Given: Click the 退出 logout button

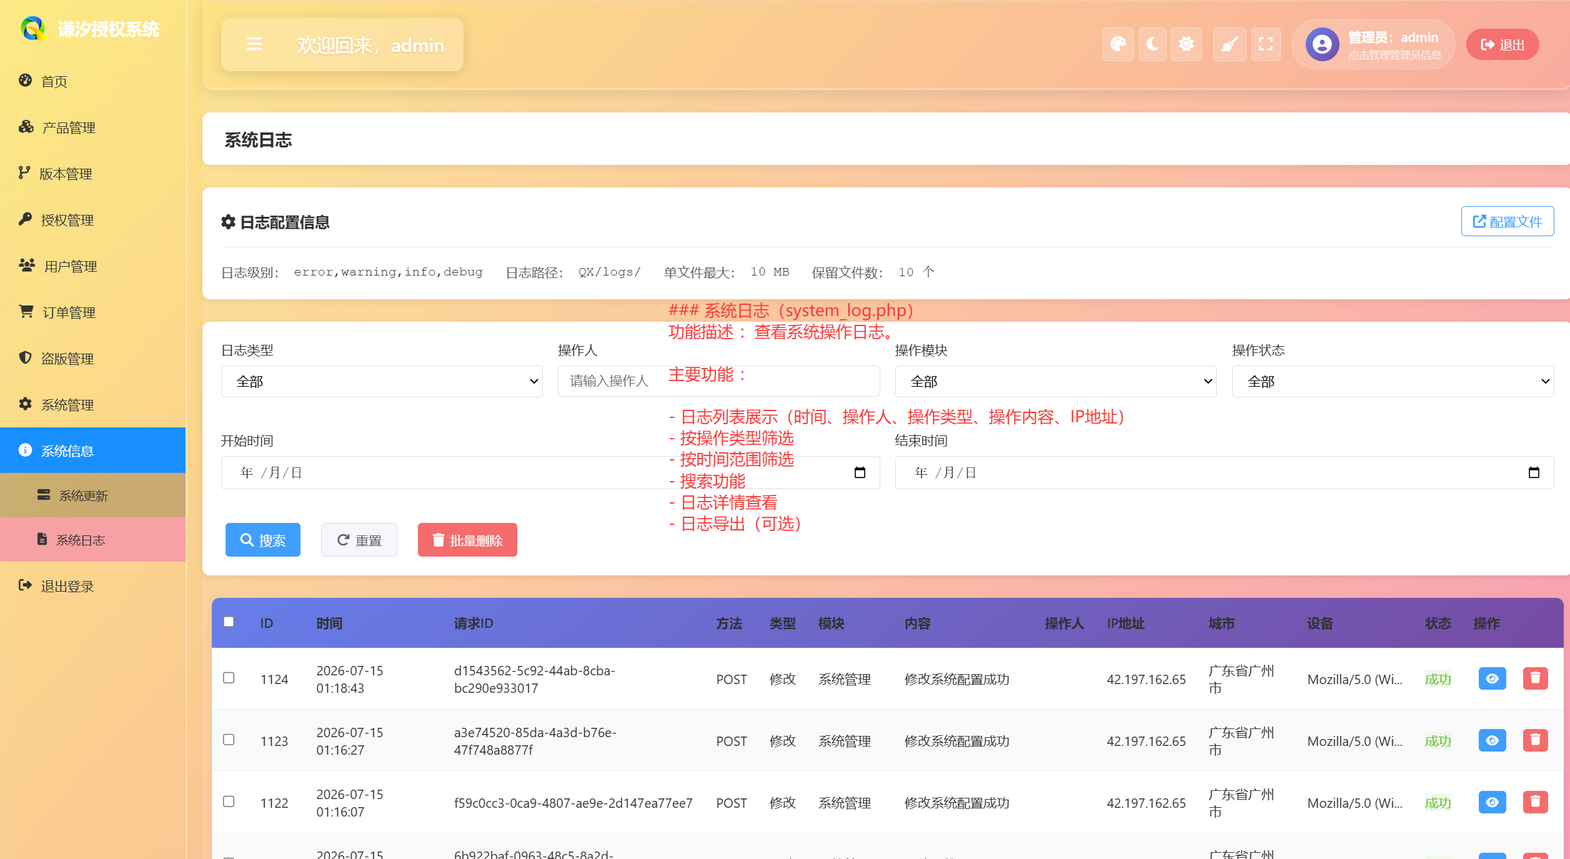Looking at the screenshot, I should pos(1502,45).
